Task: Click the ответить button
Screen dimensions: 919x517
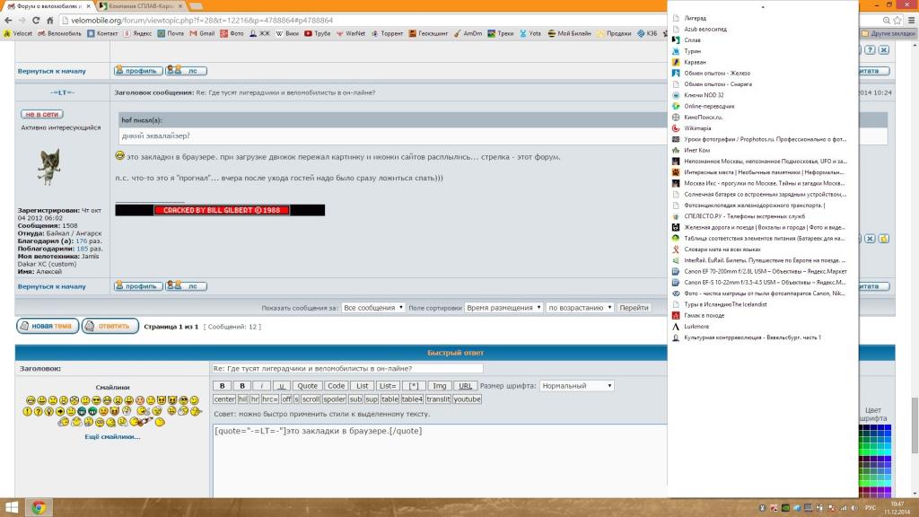Action: pos(110,326)
